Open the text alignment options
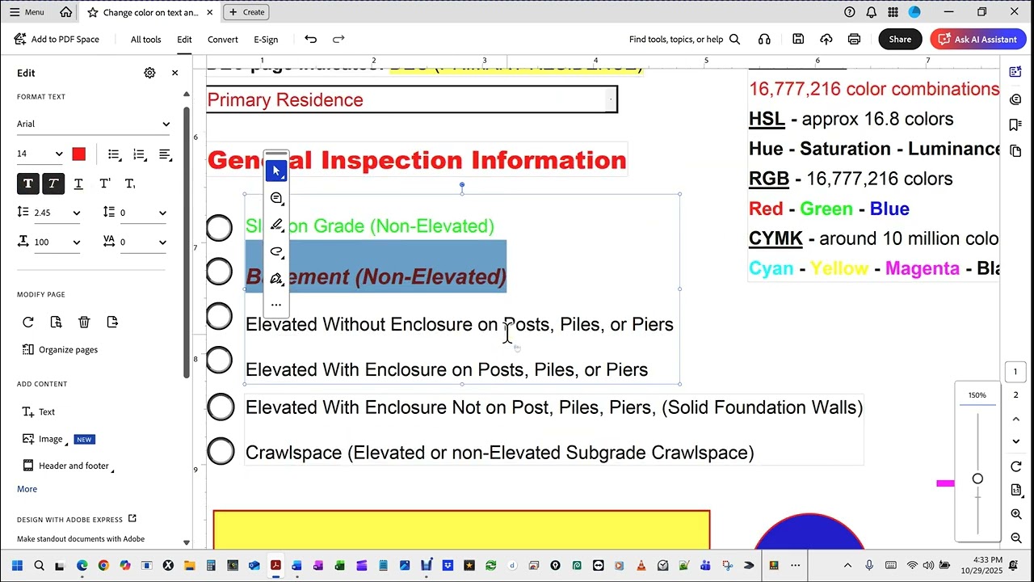Viewport: 1034px width, 582px height. pyautogui.click(x=166, y=154)
